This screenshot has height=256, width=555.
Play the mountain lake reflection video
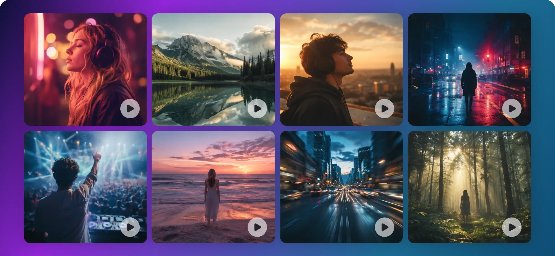pyautogui.click(x=257, y=109)
